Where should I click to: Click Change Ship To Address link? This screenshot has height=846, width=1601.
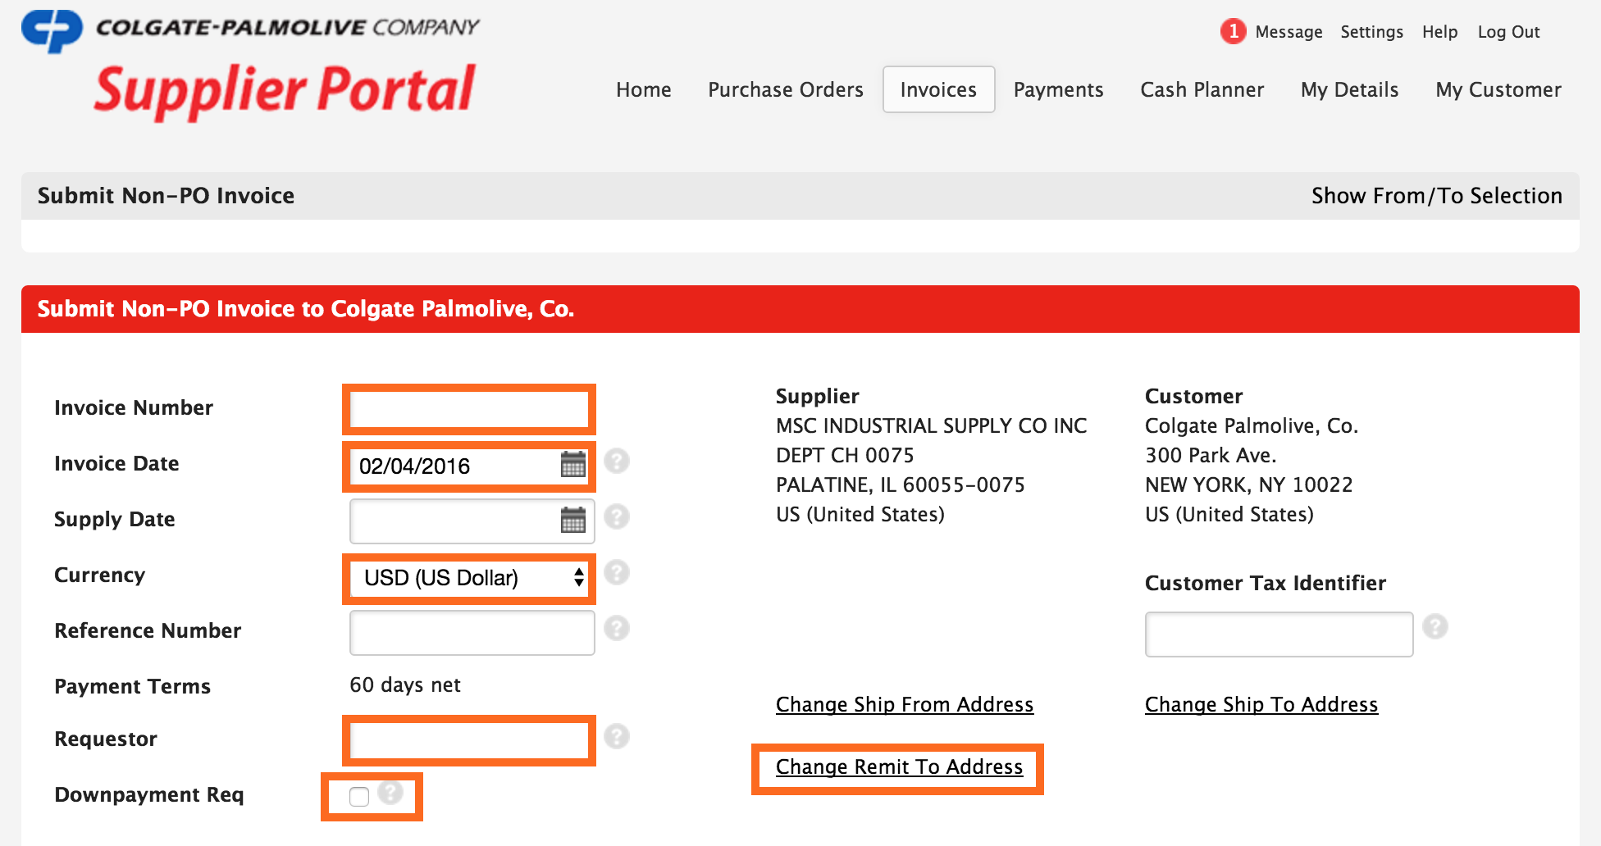pyautogui.click(x=1261, y=704)
